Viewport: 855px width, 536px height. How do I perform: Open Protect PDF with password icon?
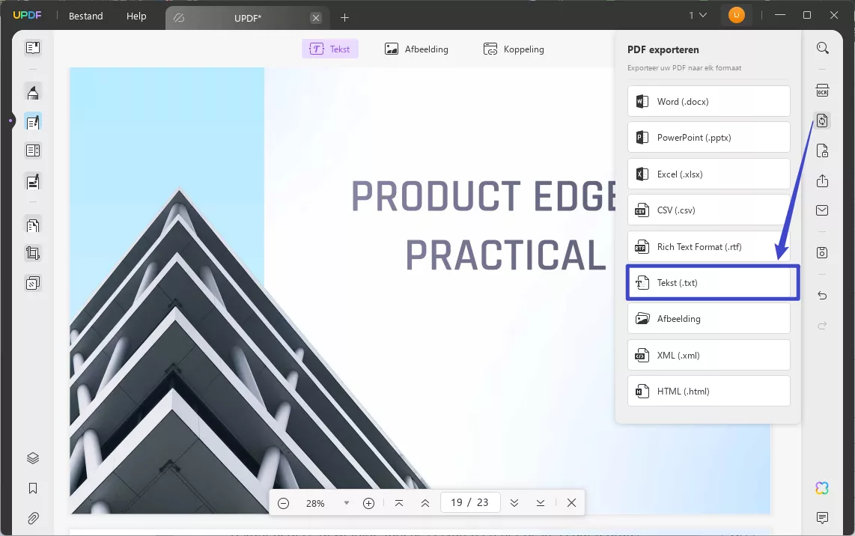(x=822, y=150)
